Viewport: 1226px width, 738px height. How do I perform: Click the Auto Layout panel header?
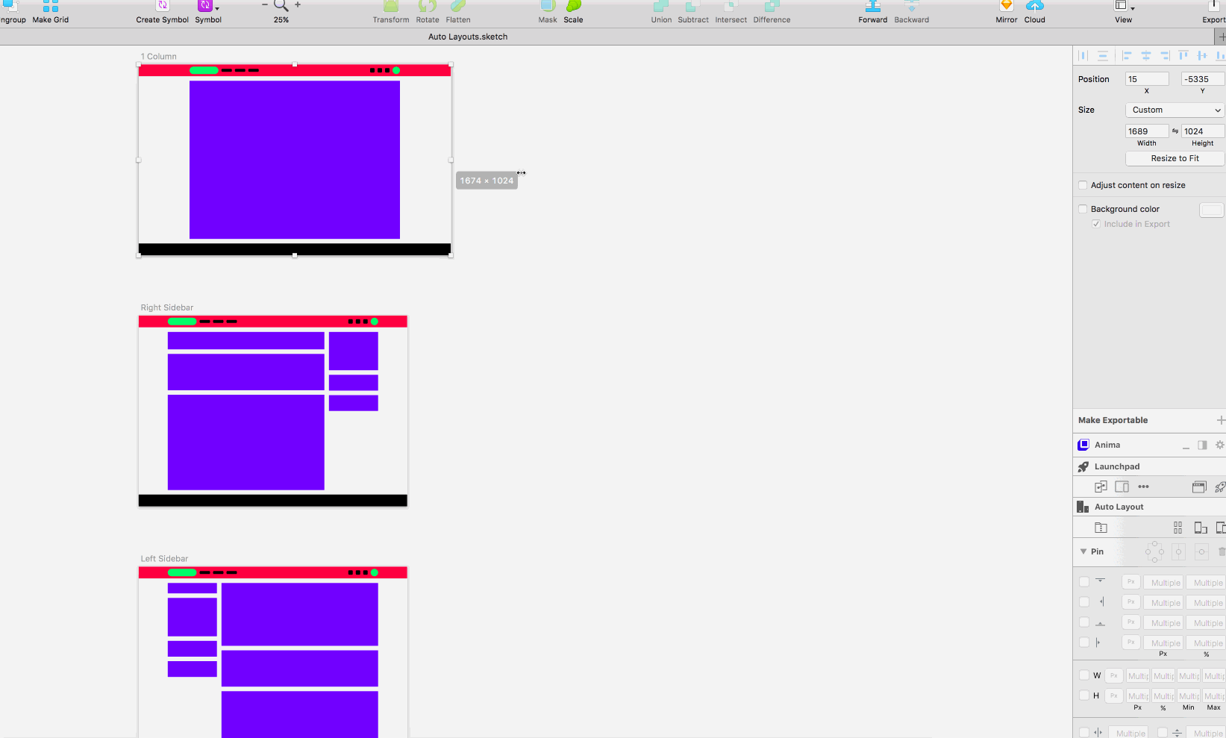(x=1149, y=507)
